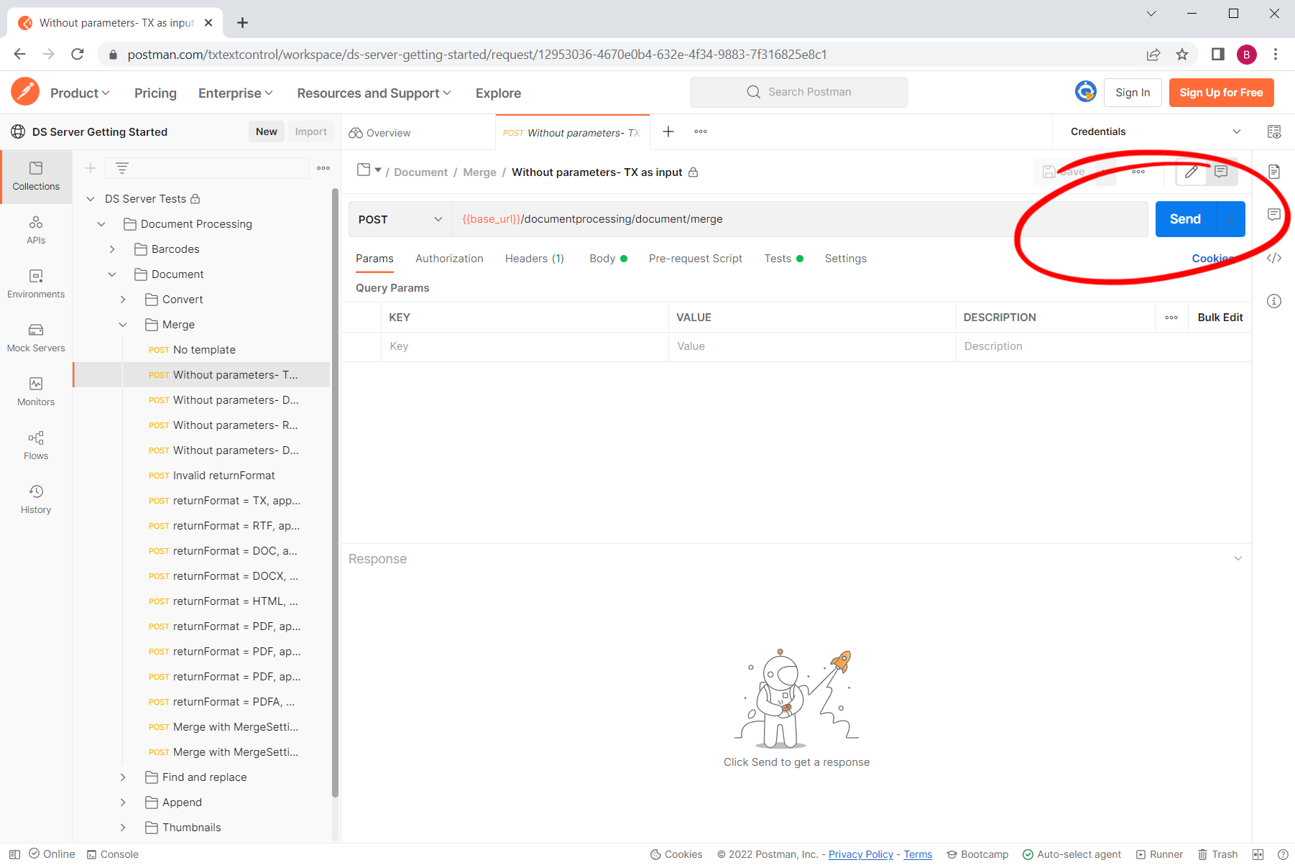The height and width of the screenshot is (865, 1295).
Task: Open the Console in status bar
Action: tap(113, 854)
